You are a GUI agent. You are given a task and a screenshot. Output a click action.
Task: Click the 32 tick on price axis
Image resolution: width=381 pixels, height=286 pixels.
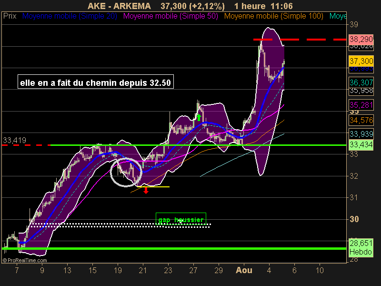pyautogui.click(x=354, y=176)
